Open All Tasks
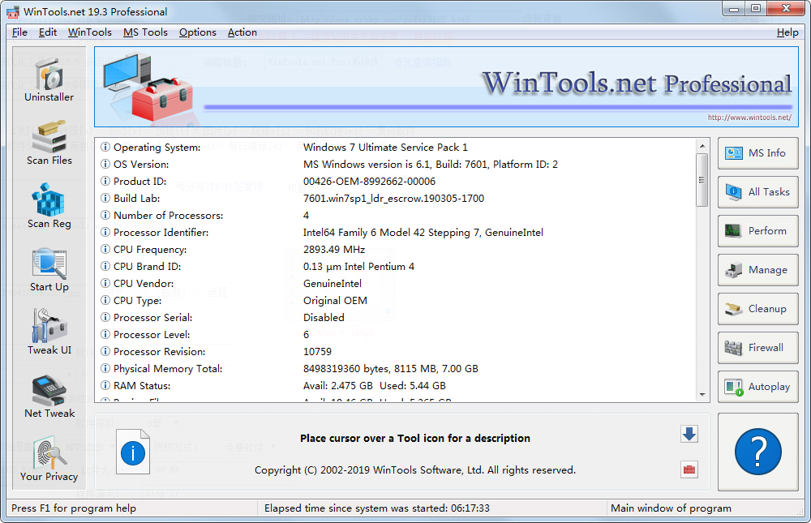811x523 pixels. pos(757,192)
